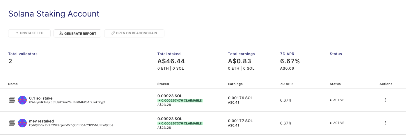Screen dimensions: 406x139
Task: Click the Total validators label
Action: tap(23, 54)
